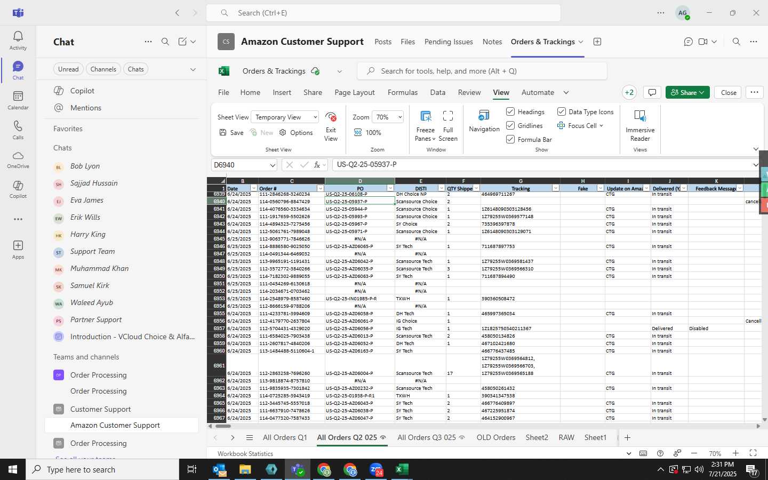Image resolution: width=768 pixels, height=480 pixels.
Task: Open Outlook from the Windows taskbar
Action: pyautogui.click(x=219, y=469)
